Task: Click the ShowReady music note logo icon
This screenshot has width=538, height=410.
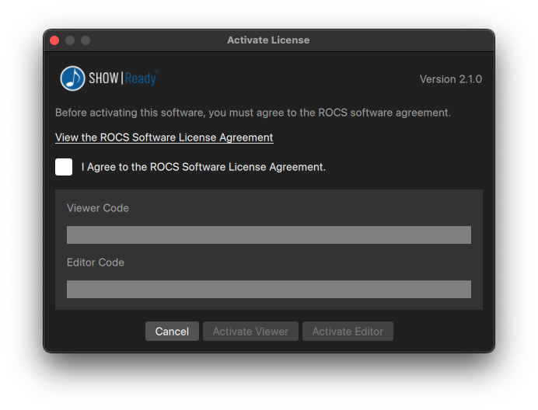Action: (x=73, y=78)
